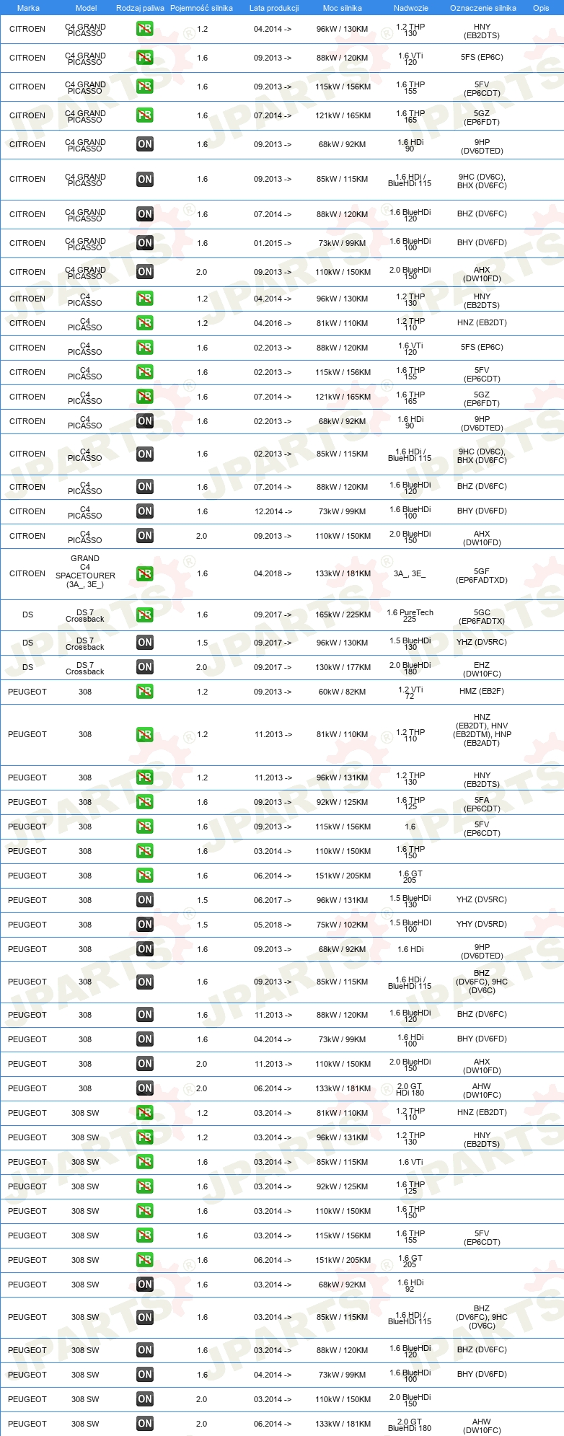Image resolution: width=564 pixels, height=1436 pixels.
Task: Click the ON icon in the Peugeot 308 SW 68kW / 92KM row
Action: tap(145, 1285)
